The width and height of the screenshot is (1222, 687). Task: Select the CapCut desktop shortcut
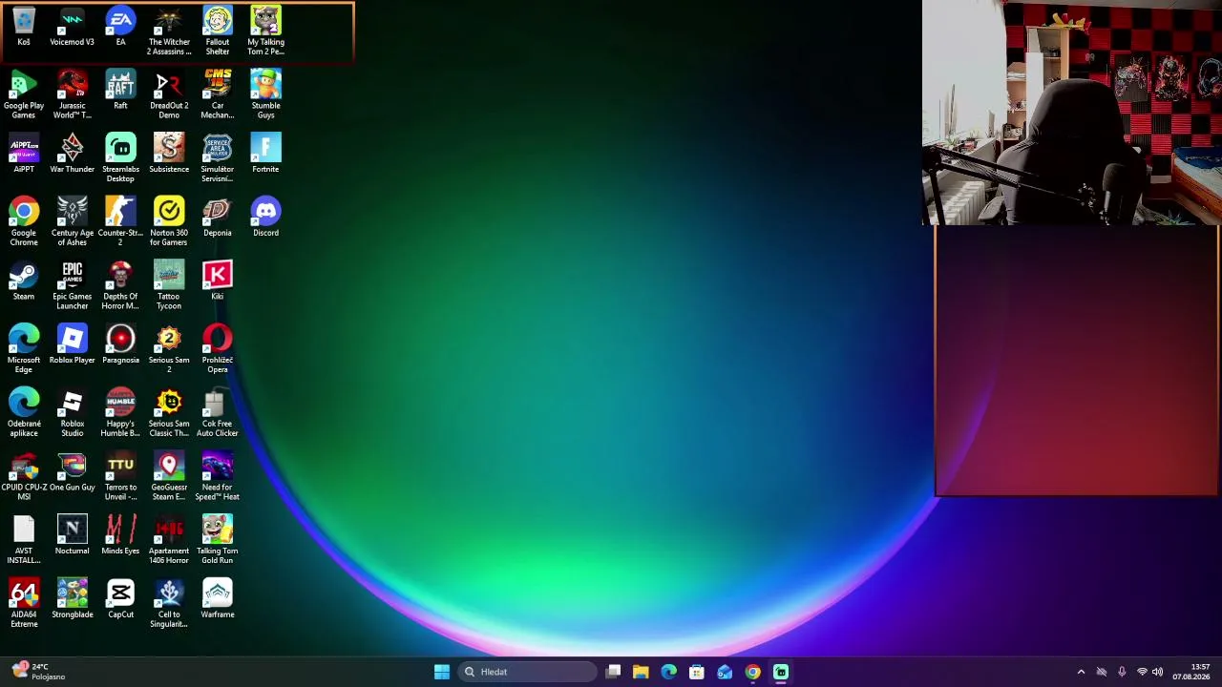pyautogui.click(x=120, y=600)
